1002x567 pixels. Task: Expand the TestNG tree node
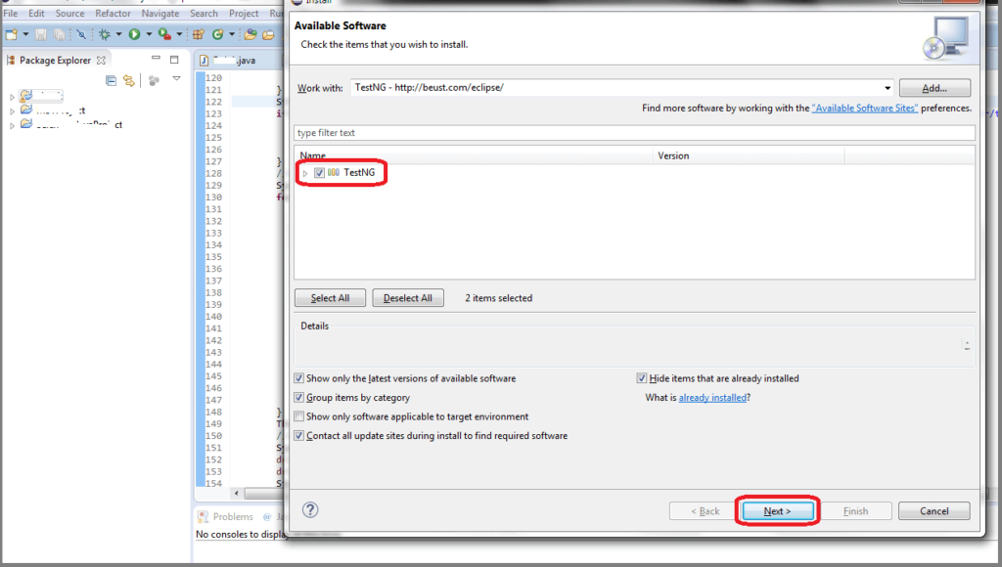[x=303, y=172]
